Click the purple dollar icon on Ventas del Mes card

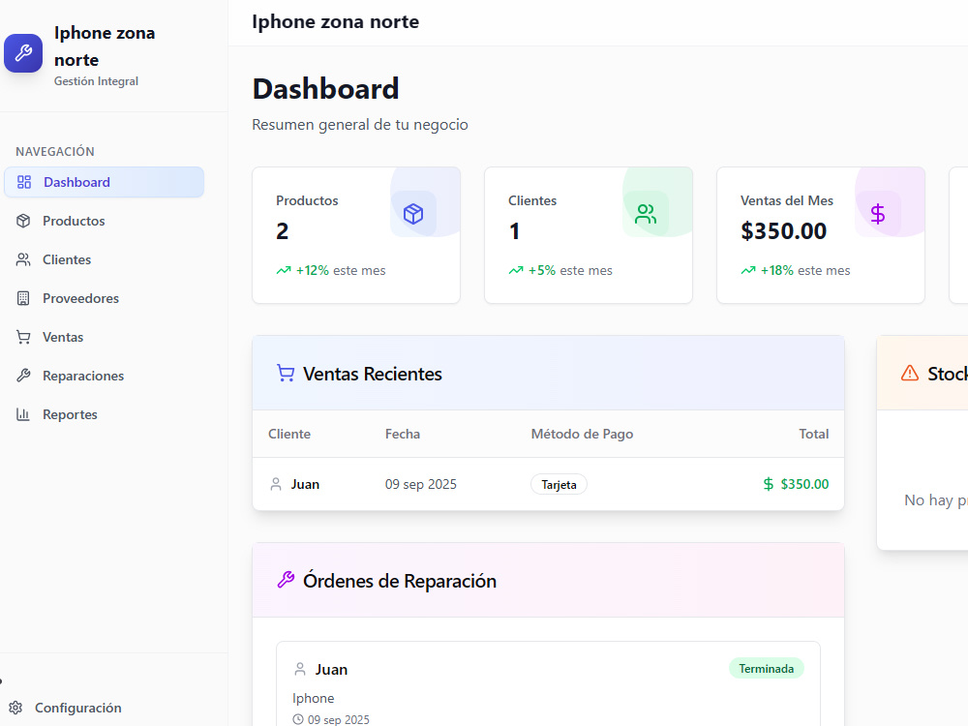click(x=877, y=214)
